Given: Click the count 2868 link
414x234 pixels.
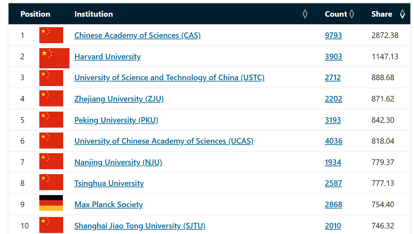Looking at the screenshot, I should [x=333, y=205].
